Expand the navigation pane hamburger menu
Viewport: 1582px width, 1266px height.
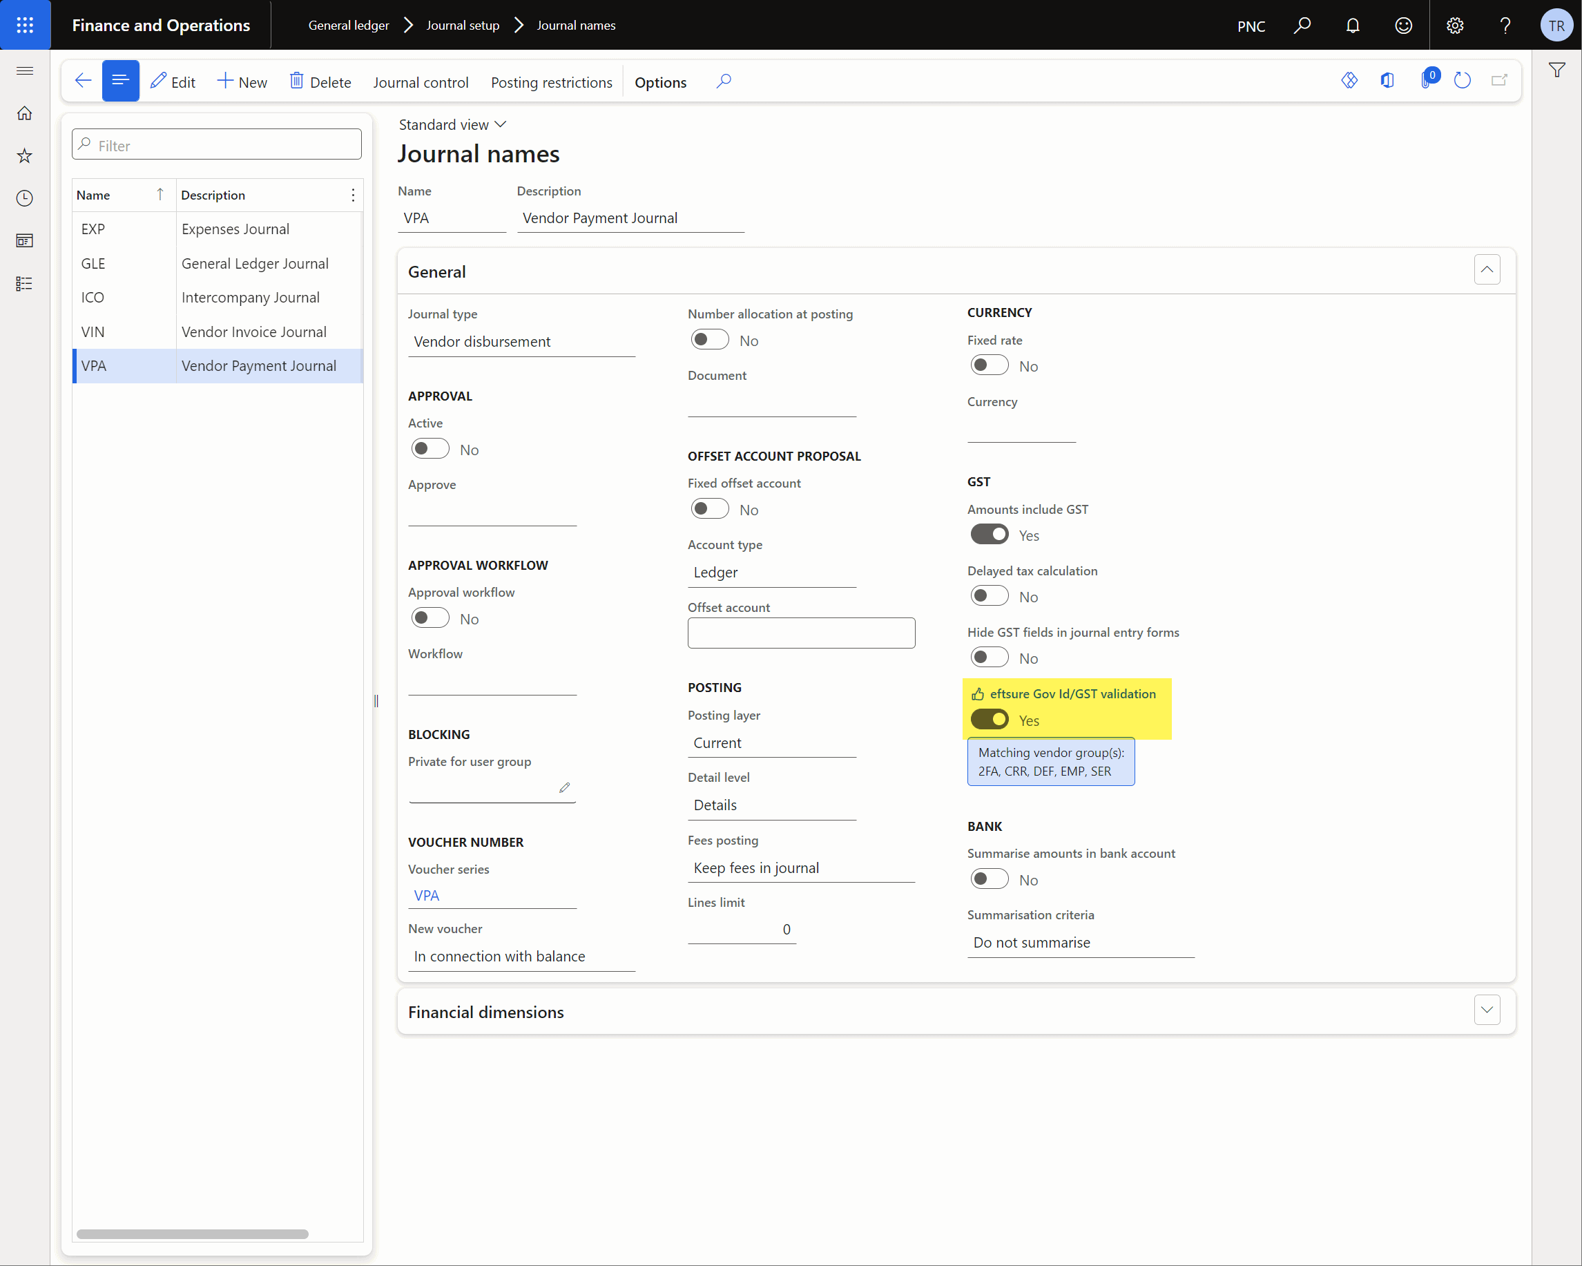pos(24,70)
